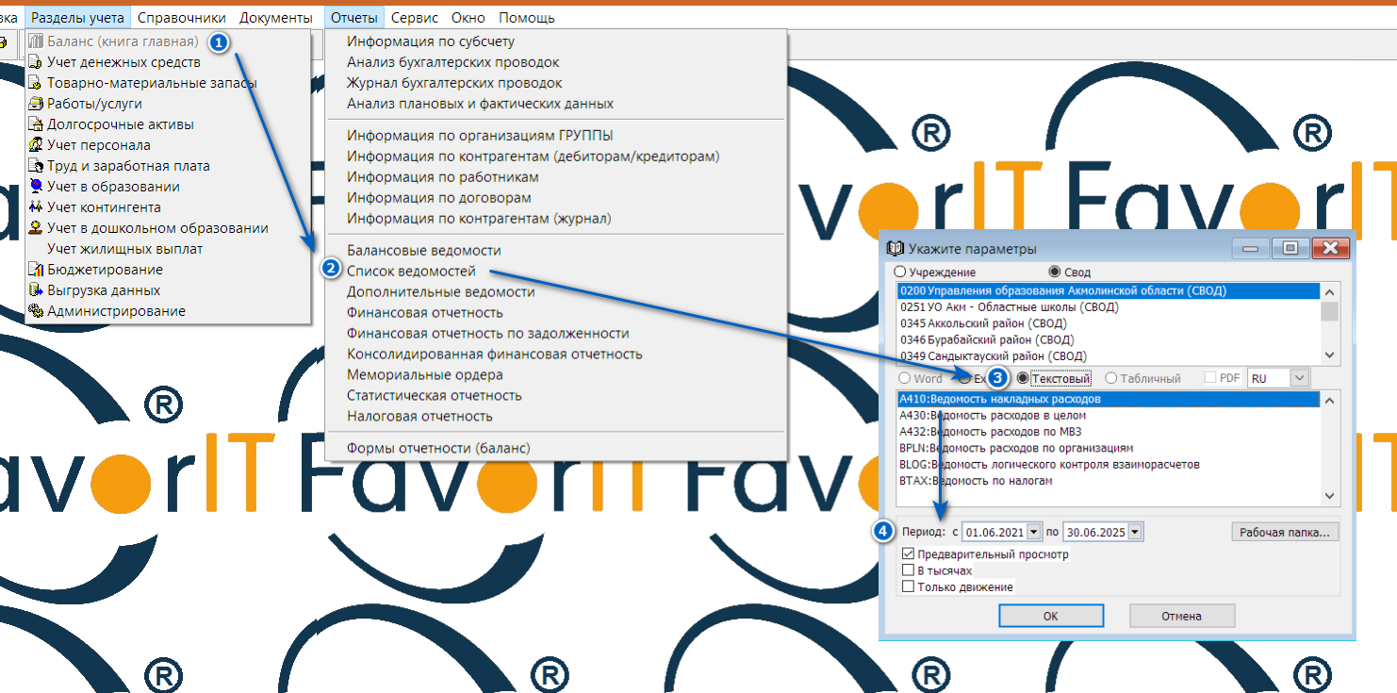Click the Бюджетирование chart icon

tap(36, 270)
